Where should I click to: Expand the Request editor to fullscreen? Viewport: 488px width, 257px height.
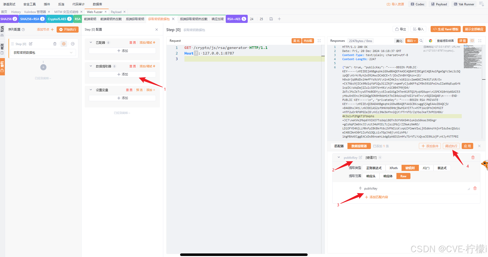pyautogui.click(x=319, y=41)
